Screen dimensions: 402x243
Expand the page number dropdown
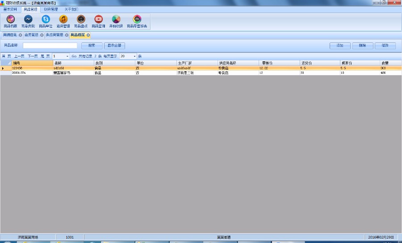(x=67, y=56)
